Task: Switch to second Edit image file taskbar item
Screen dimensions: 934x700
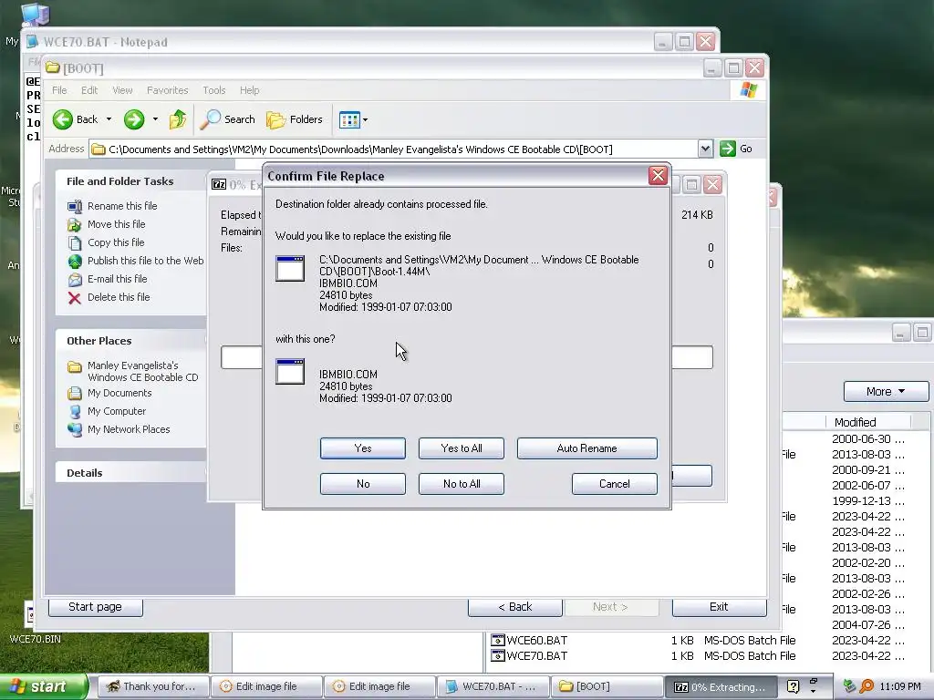Action: tap(379, 686)
